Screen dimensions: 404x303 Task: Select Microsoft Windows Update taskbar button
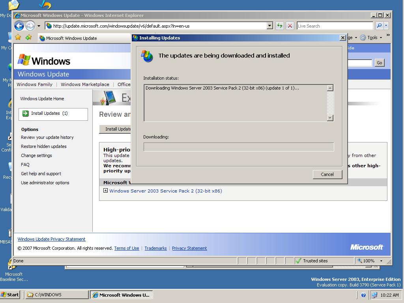point(122,295)
